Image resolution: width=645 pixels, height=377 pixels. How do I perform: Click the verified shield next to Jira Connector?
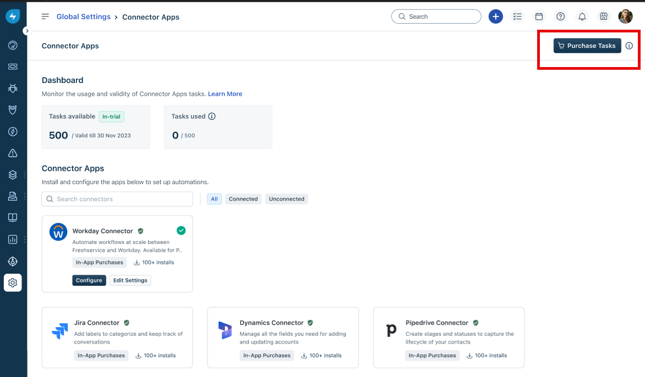pyautogui.click(x=127, y=323)
